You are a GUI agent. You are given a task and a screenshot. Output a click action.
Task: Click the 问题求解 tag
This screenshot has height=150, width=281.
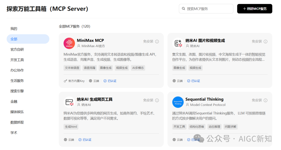(231, 127)
